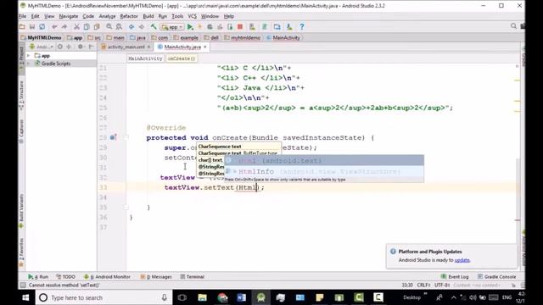
Task: Click the navigate Back arrow icon
Action: 132,26
